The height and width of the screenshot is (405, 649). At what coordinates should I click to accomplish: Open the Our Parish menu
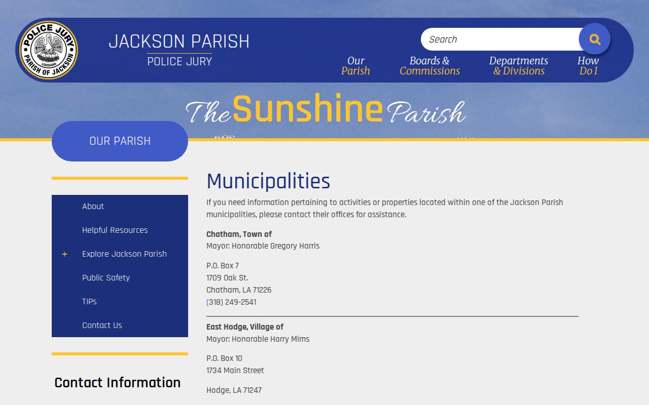(x=355, y=66)
